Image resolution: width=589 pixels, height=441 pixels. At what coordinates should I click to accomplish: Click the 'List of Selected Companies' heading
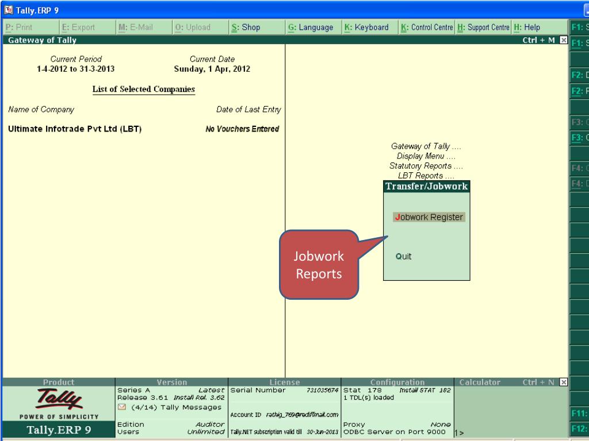click(x=143, y=89)
